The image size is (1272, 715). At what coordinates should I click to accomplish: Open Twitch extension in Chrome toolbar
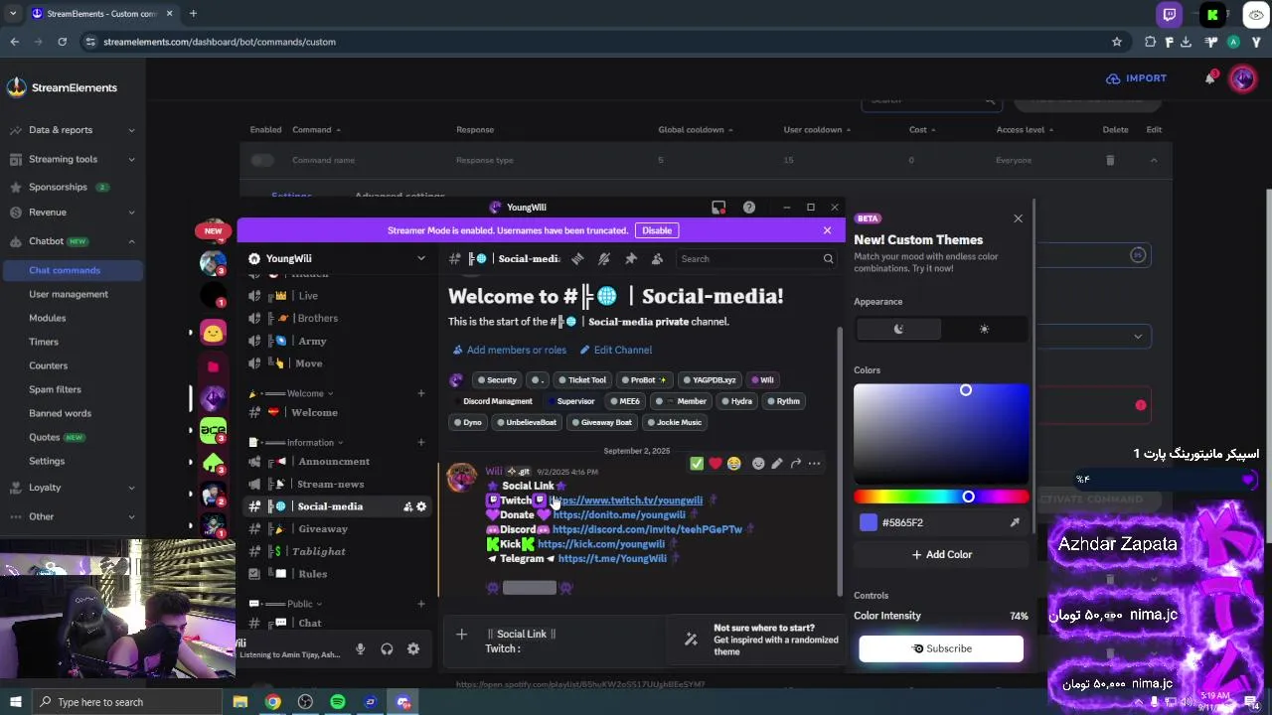tap(1169, 15)
